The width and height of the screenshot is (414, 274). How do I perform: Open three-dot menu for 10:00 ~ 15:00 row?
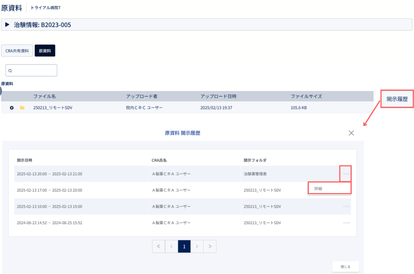click(x=346, y=206)
